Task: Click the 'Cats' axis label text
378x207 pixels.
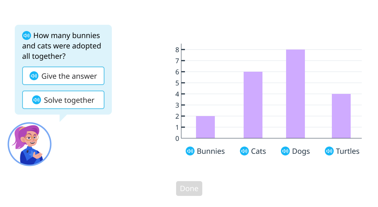Action: coord(258,151)
